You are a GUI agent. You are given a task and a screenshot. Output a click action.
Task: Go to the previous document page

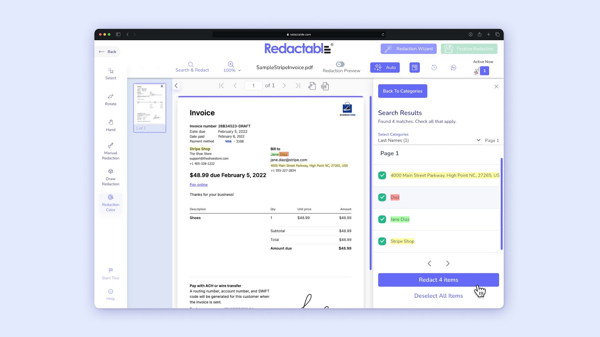pyautogui.click(x=235, y=86)
